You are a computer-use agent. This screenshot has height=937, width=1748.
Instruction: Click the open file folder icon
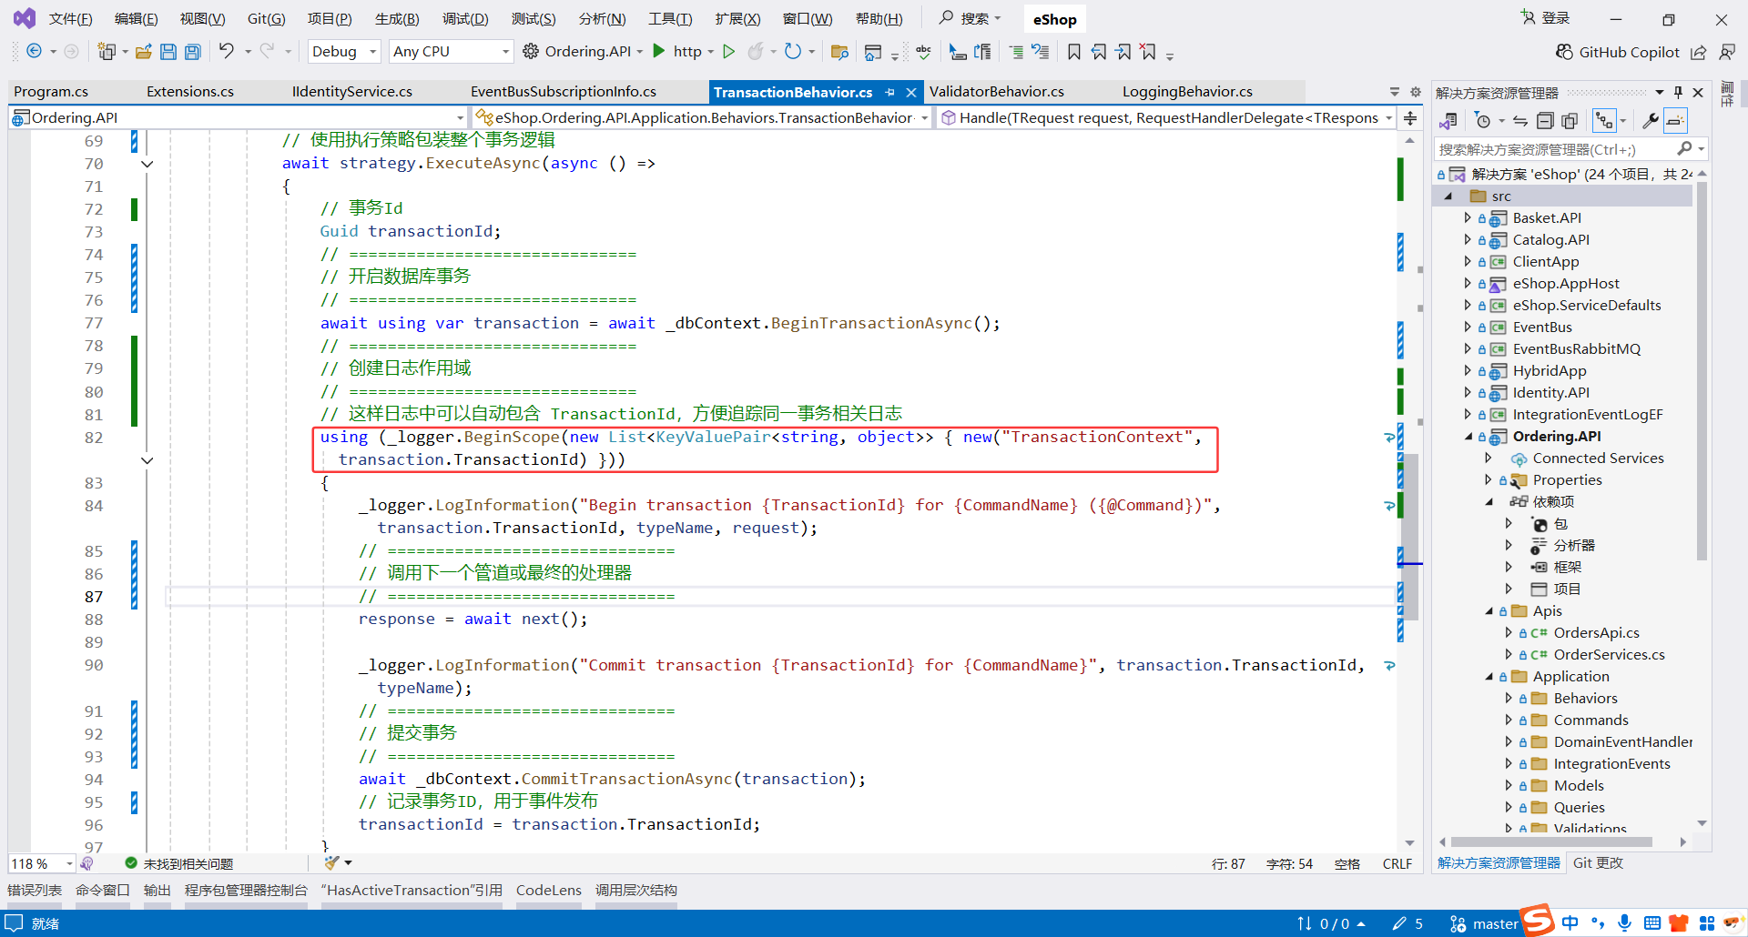143,52
